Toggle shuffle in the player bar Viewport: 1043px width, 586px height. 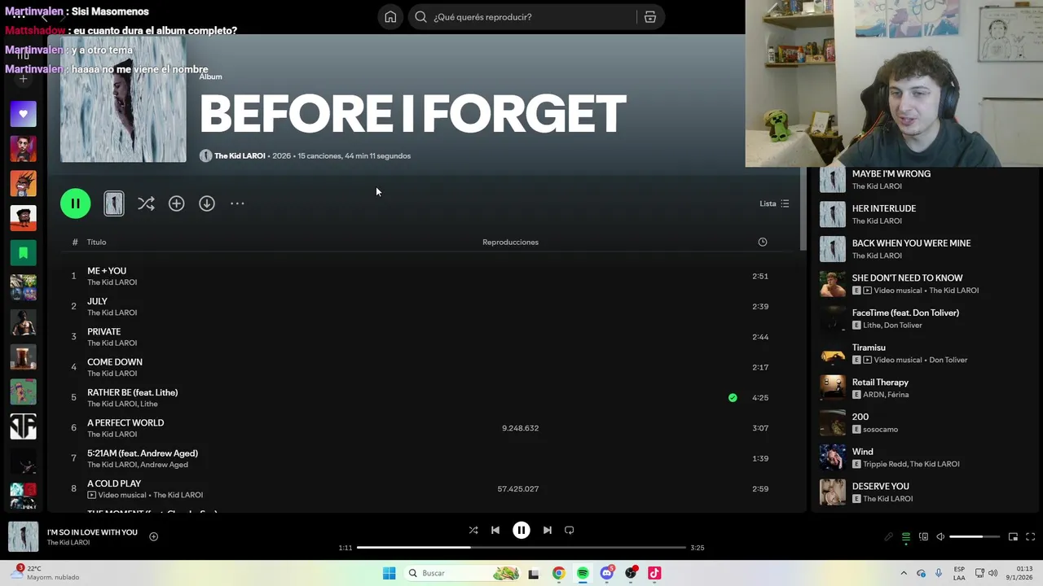point(473,530)
